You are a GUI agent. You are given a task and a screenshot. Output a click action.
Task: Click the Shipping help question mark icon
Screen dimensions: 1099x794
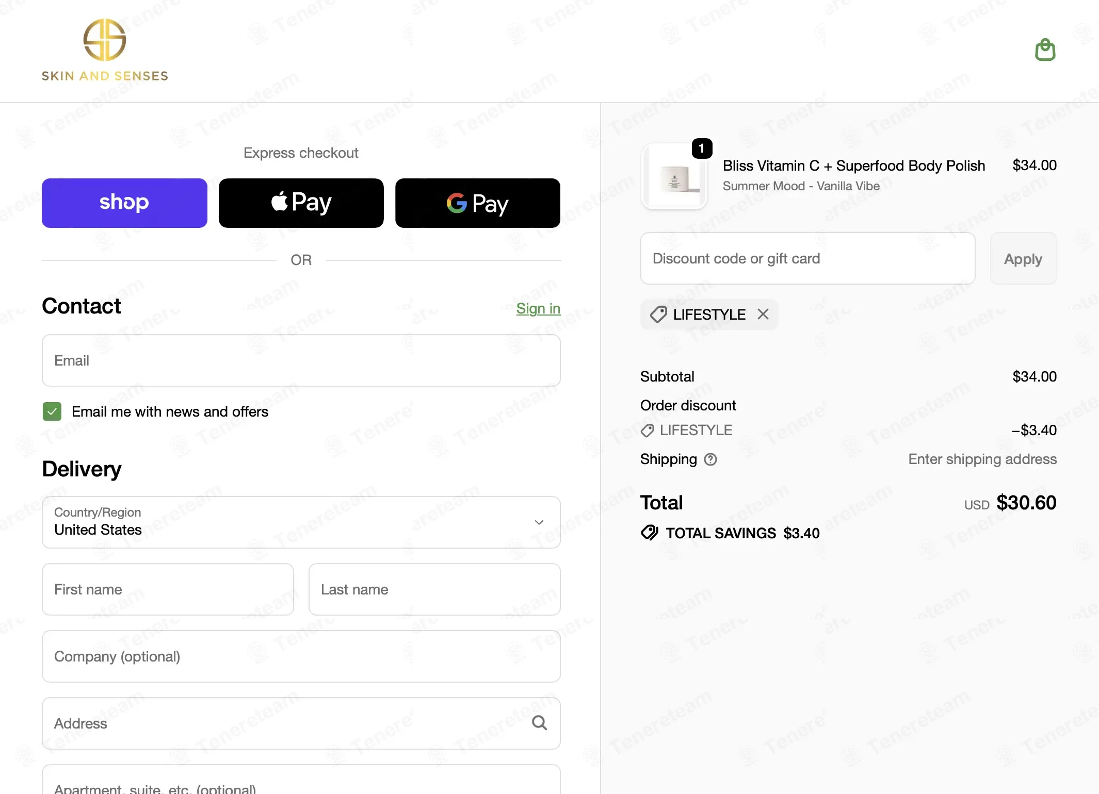pos(710,459)
